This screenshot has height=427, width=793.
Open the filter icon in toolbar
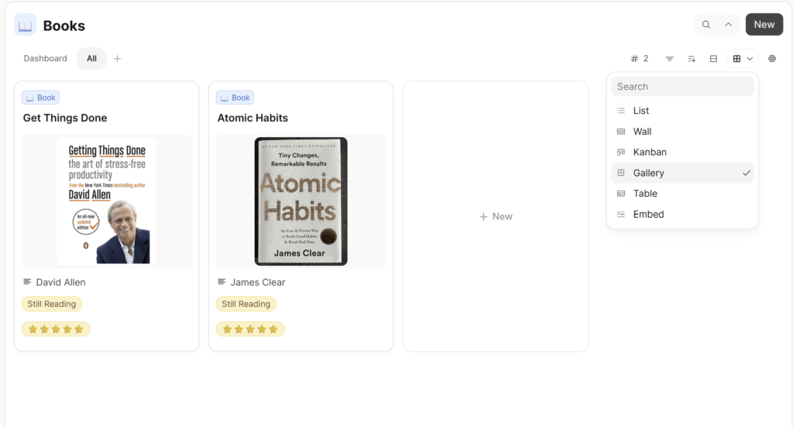pos(670,59)
